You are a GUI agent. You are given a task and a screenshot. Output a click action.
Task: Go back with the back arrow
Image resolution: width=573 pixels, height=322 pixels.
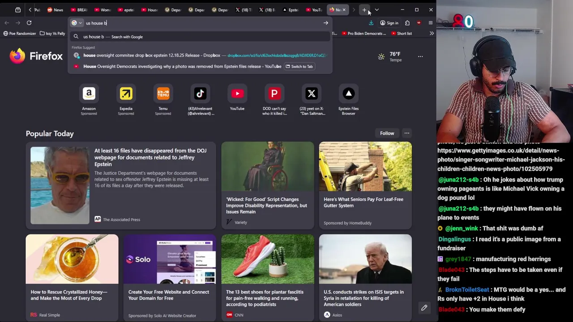pyautogui.click(x=7, y=23)
